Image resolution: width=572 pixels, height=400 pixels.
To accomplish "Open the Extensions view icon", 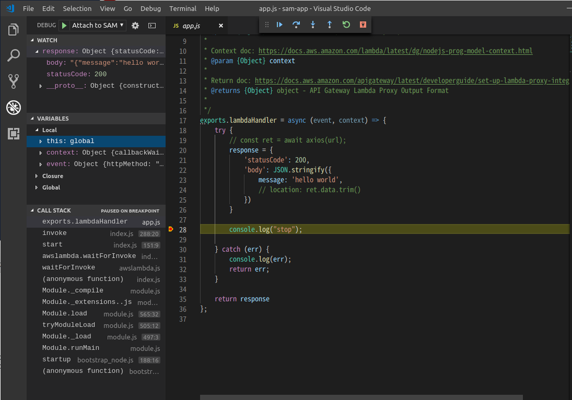I will (13, 134).
